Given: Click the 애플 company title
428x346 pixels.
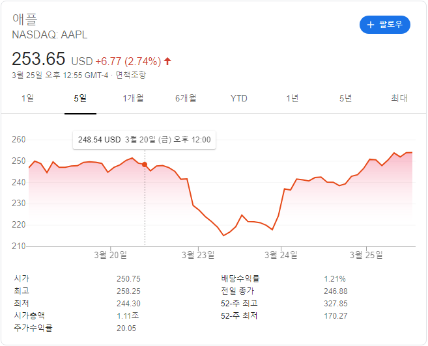Looking at the screenshot, I should (25, 19).
